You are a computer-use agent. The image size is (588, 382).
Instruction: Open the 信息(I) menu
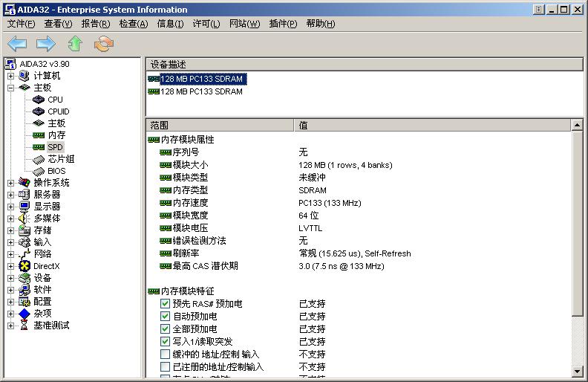tap(170, 24)
